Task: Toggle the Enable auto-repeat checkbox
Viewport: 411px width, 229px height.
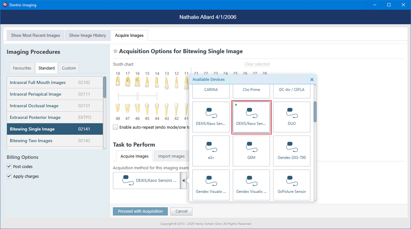Action: coord(115,127)
